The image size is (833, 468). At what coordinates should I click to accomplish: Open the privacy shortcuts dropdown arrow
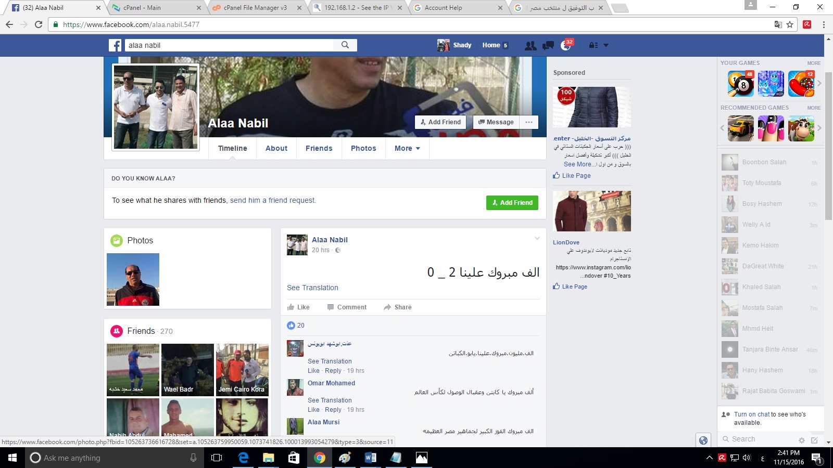(605, 45)
